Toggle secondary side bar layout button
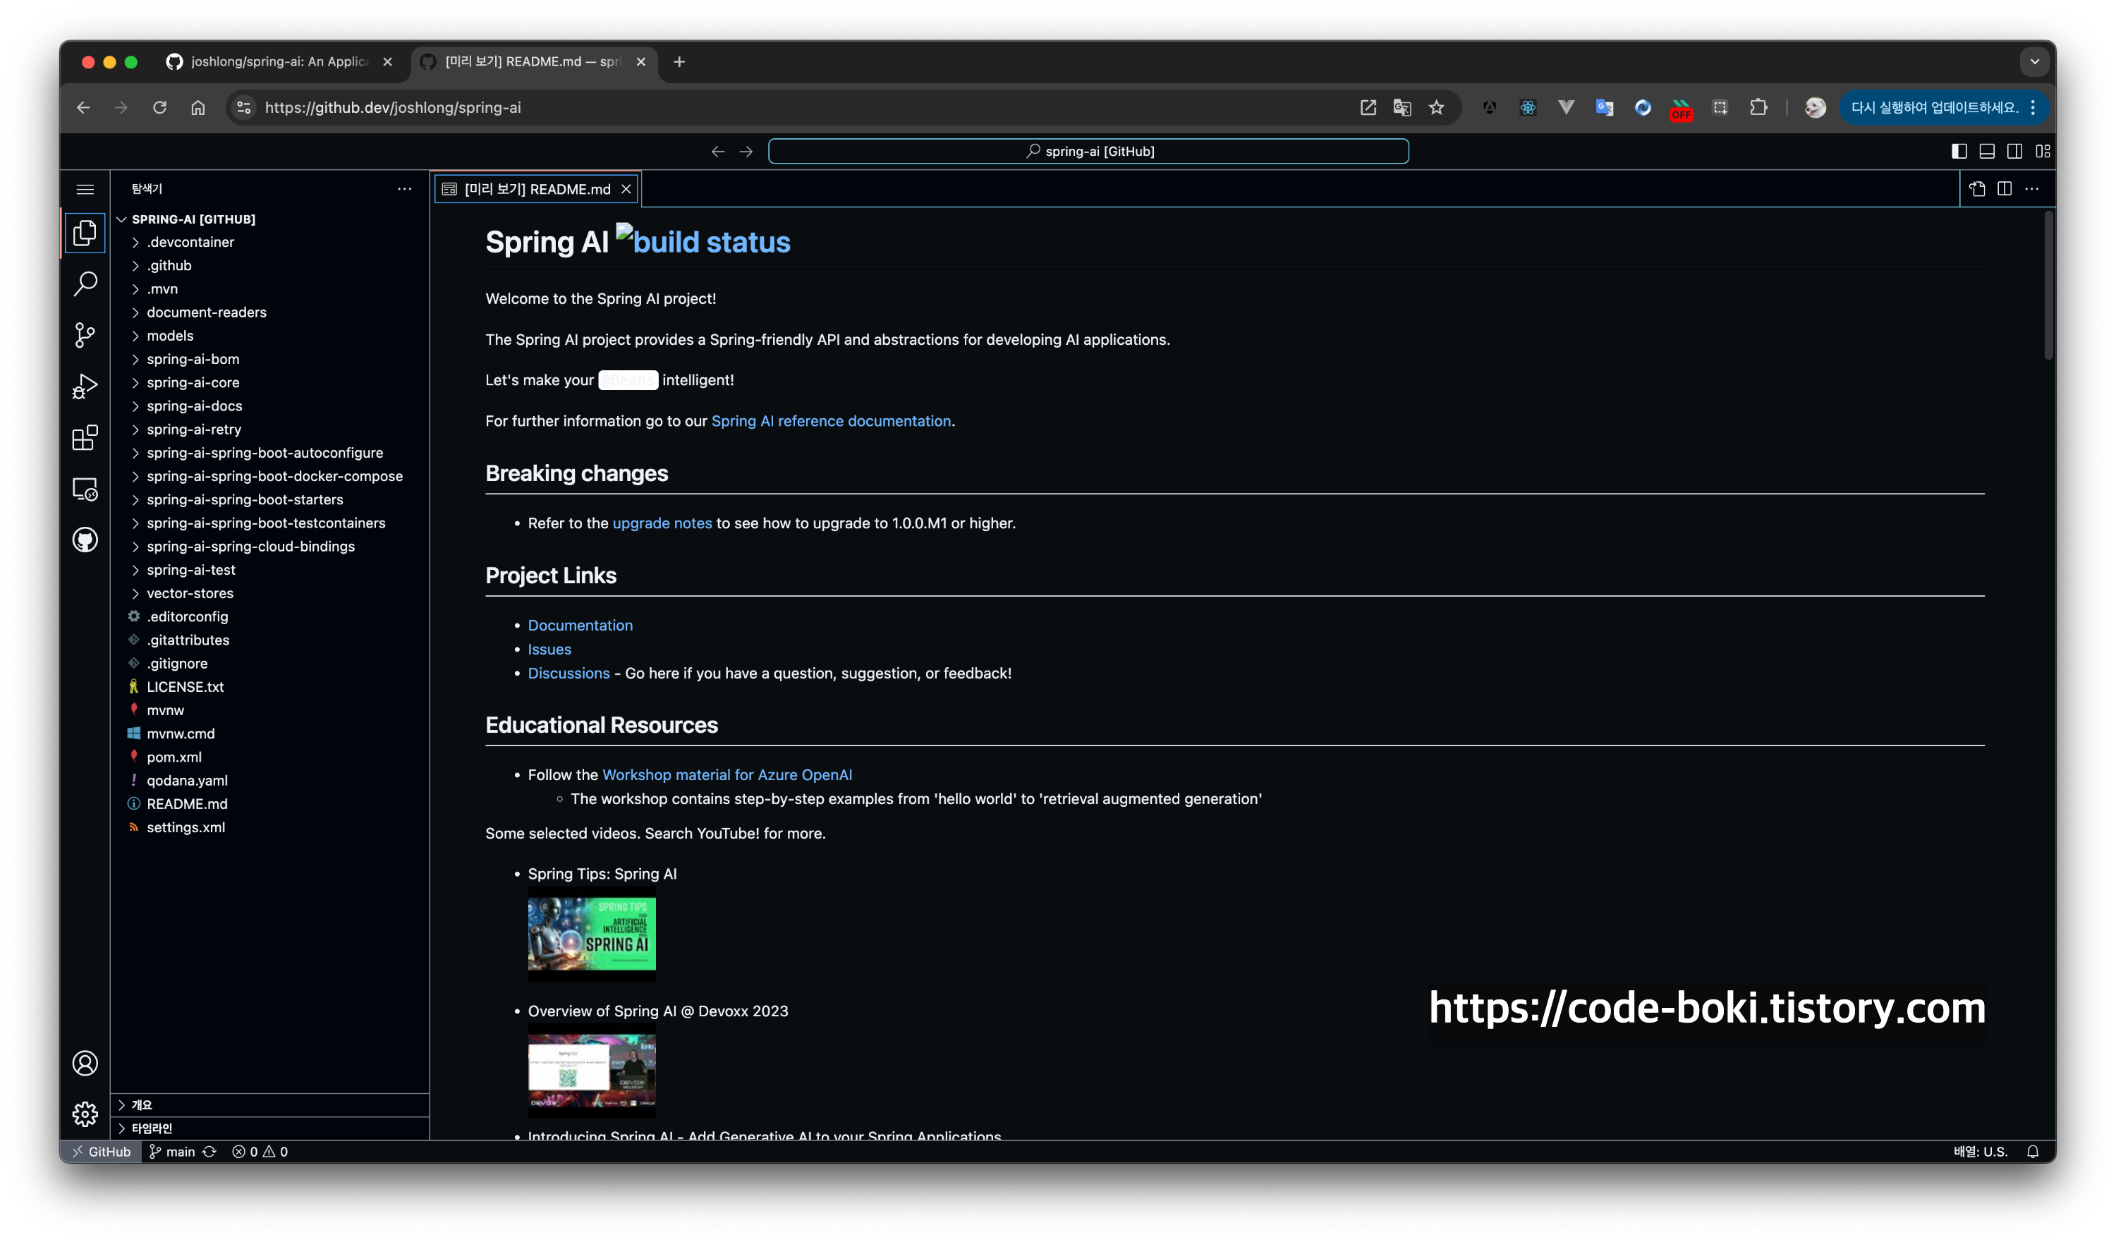 coord(2014,151)
